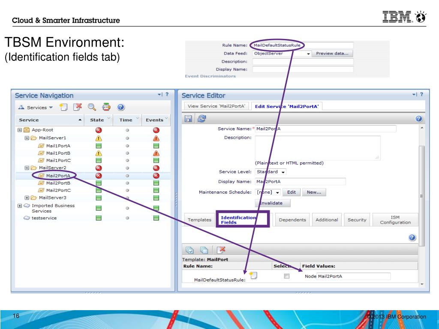This screenshot has height=329, width=439.
Task: Click the Time column header
Action: click(127, 120)
